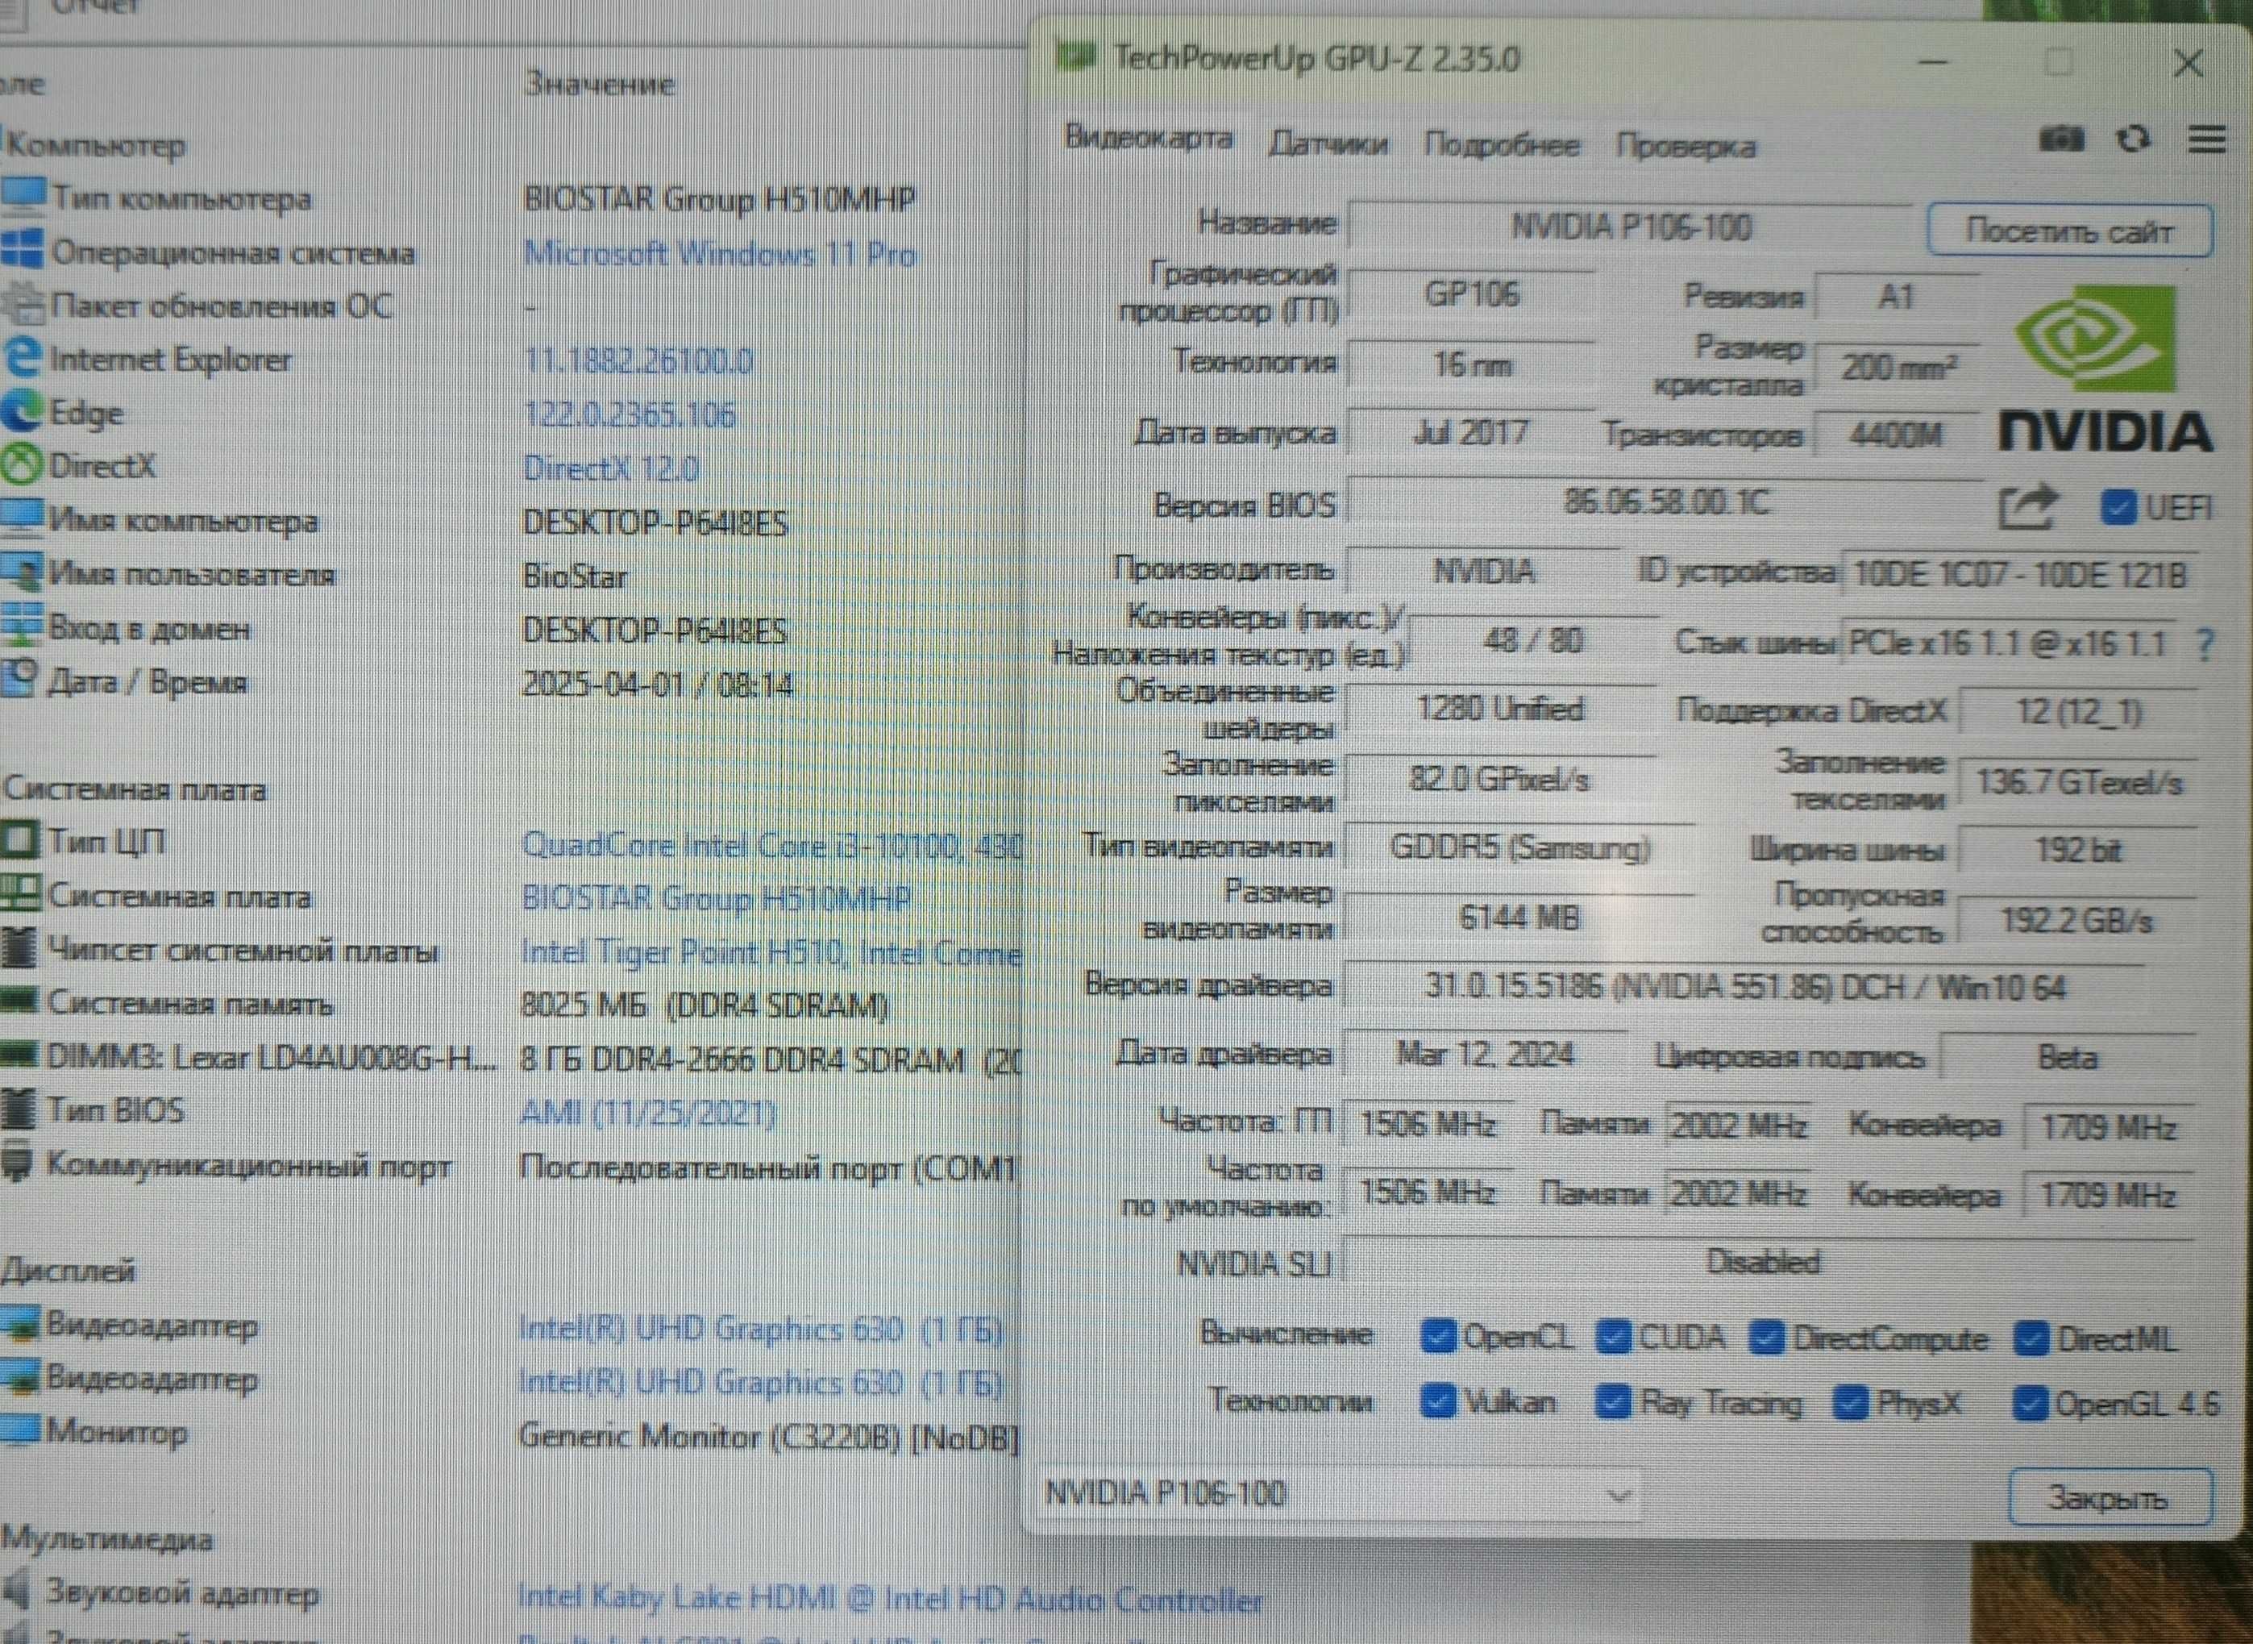Click the Дата / Время clock icon
The image size is (2253, 1644).
(x=20, y=678)
